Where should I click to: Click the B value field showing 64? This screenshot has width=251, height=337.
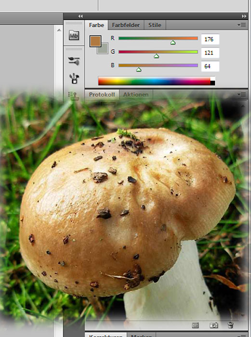[210, 66]
